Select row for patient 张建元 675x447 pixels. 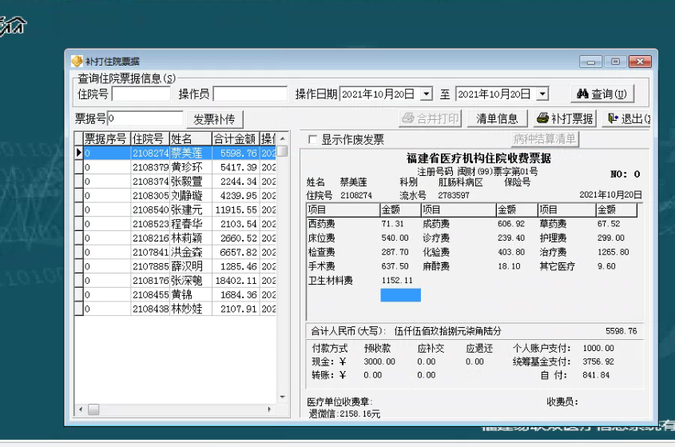coord(175,210)
